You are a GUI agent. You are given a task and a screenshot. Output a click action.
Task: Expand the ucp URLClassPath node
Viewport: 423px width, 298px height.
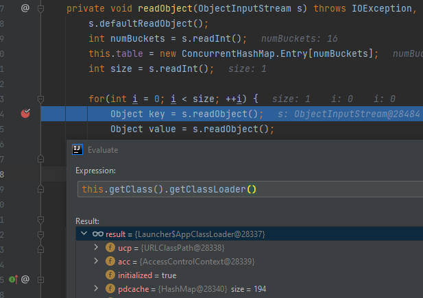(96, 247)
